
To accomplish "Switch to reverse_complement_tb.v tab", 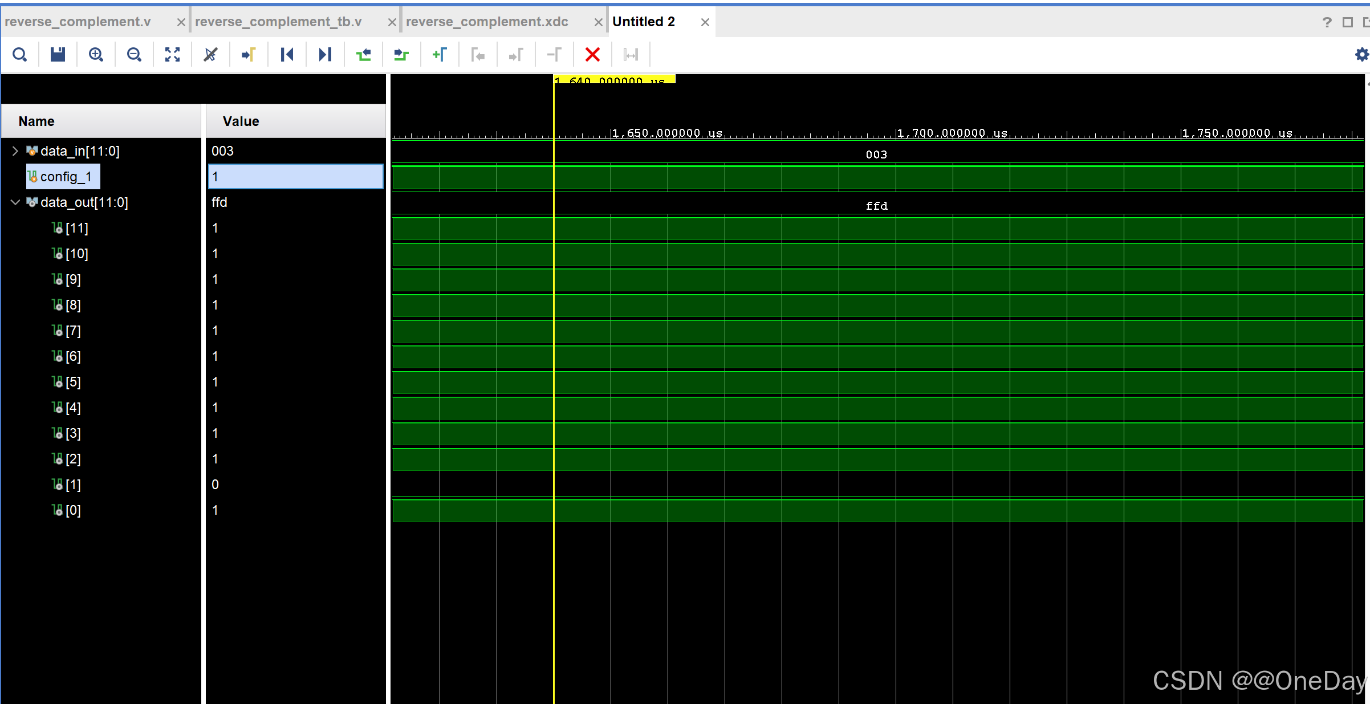I will coord(278,22).
